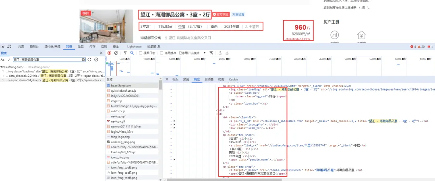This screenshot has height=181, width=435.
Task: Select the hz.esf.fang.com request
Action: point(133,86)
